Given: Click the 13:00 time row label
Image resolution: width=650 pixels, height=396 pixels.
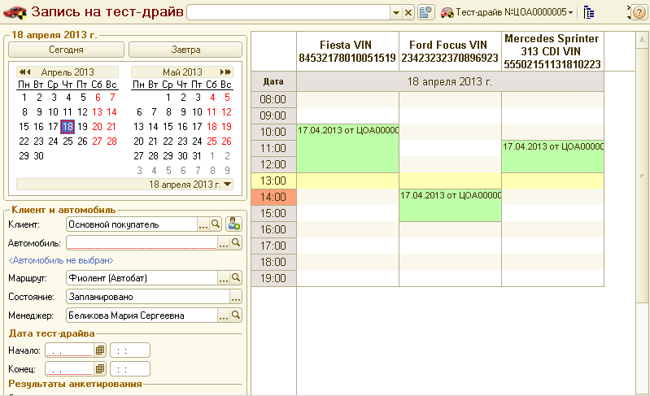Looking at the screenshot, I should tap(273, 181).
